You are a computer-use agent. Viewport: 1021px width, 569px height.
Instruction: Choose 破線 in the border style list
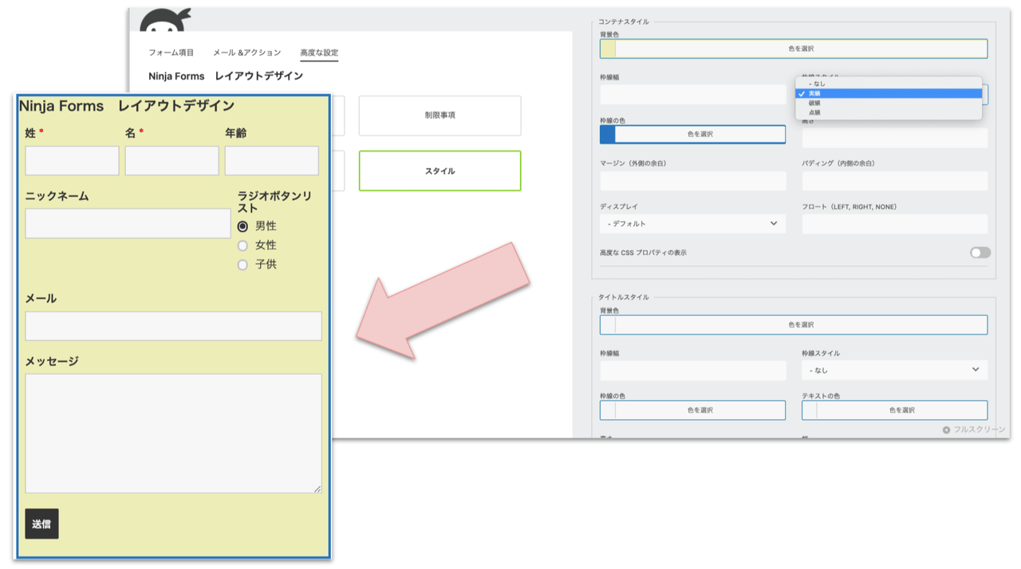[814, 103]
